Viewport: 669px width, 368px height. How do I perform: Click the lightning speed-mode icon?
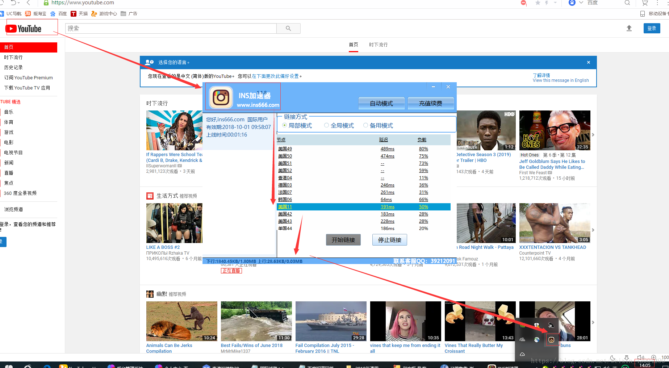[x=547, y=3]
